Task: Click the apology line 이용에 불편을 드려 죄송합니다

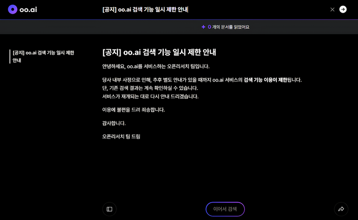Action: 133,110
